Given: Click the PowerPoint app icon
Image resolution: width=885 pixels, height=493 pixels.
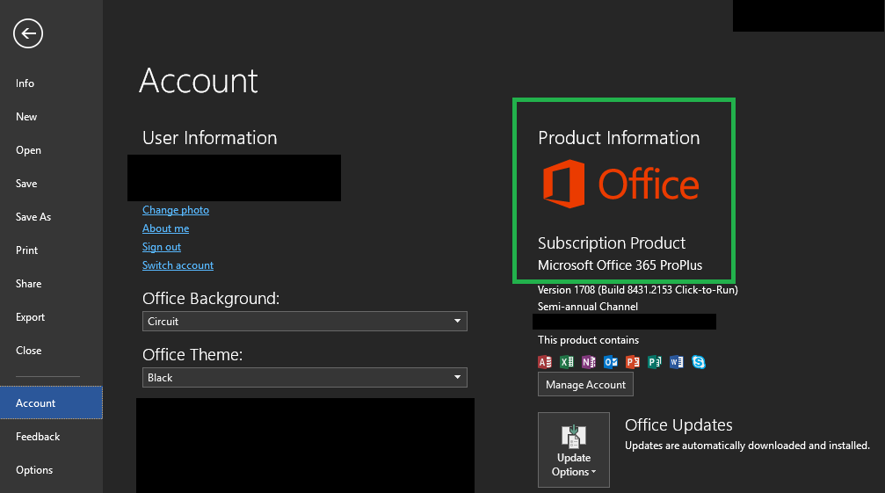Looking at the screenshot, I should pyautogui.click(x=633, y=362).
